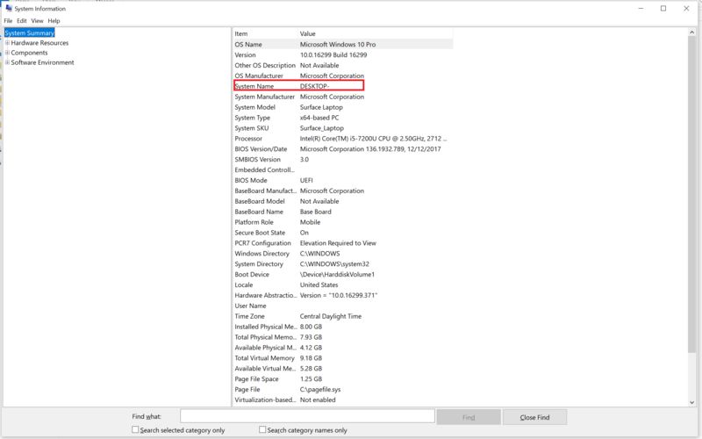Expand the Hardware Resources tree node
The width and height of the screenshot is (702, 439).
click(x=7, y=43)
